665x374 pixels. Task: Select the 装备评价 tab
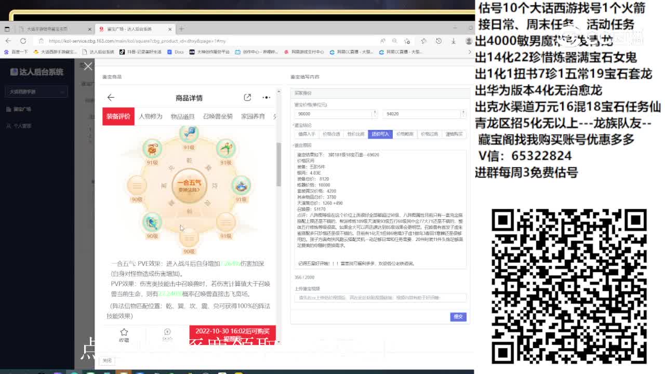pyautogui.click(x=118, y=116)
